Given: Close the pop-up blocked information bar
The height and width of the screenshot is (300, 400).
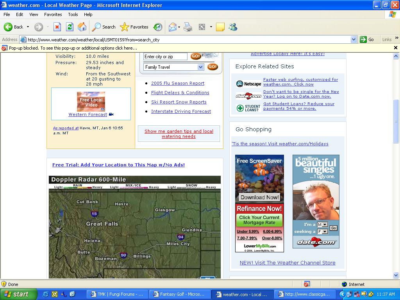Looking at the screenshot, I should [395, 48].
